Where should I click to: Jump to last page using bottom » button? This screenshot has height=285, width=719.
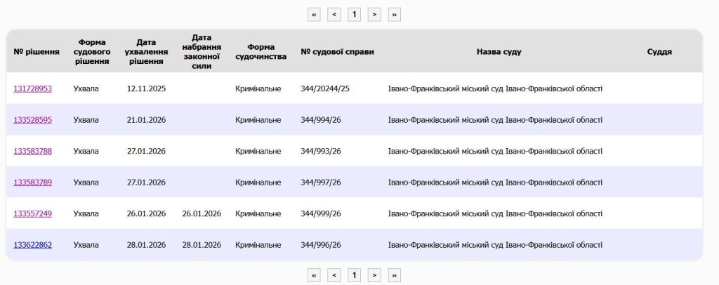(395, 275)
